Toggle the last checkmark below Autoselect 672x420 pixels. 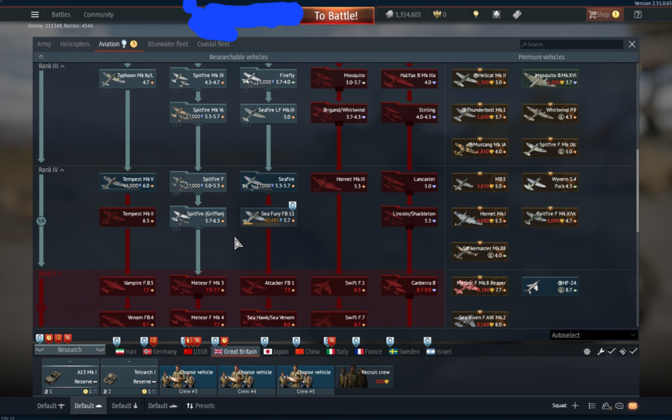click(633, 351)
